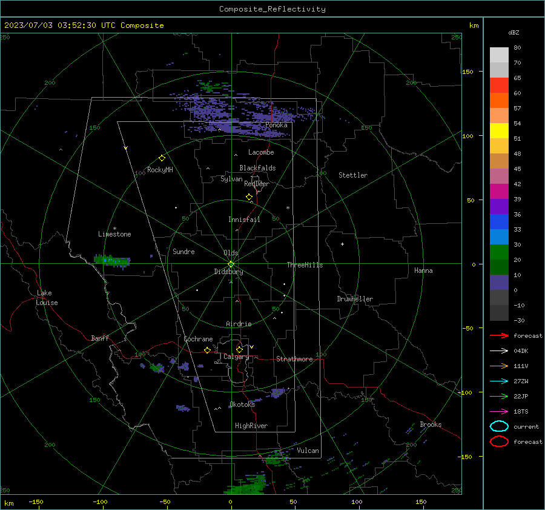545x510 pixels.
Task: Click the yellow diamond marker above Calgary label
Action: click(x=239, y=349)
